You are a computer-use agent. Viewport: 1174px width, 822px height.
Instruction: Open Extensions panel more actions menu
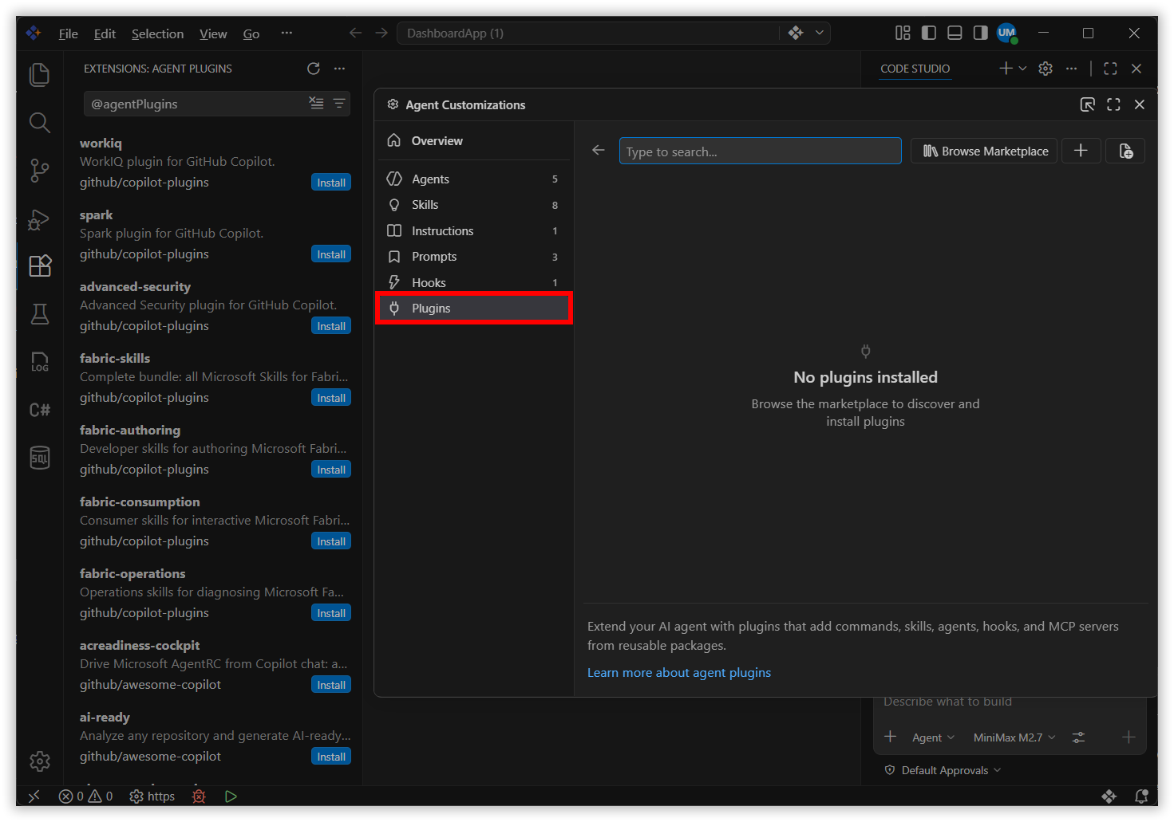tap(340, 69)
